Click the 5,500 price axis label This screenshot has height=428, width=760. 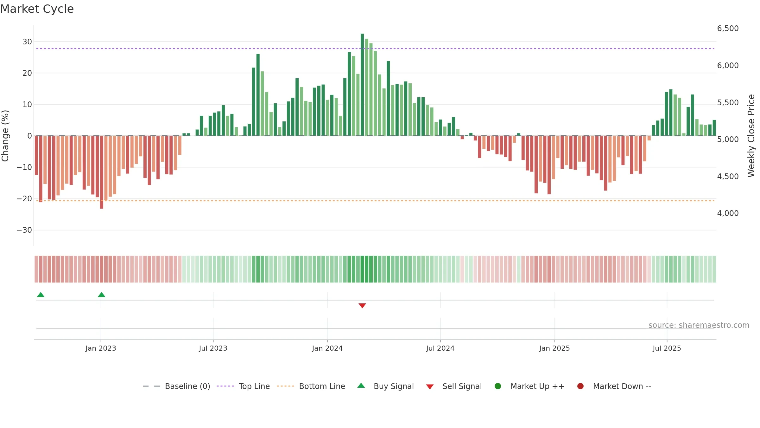tap(728, 103)
